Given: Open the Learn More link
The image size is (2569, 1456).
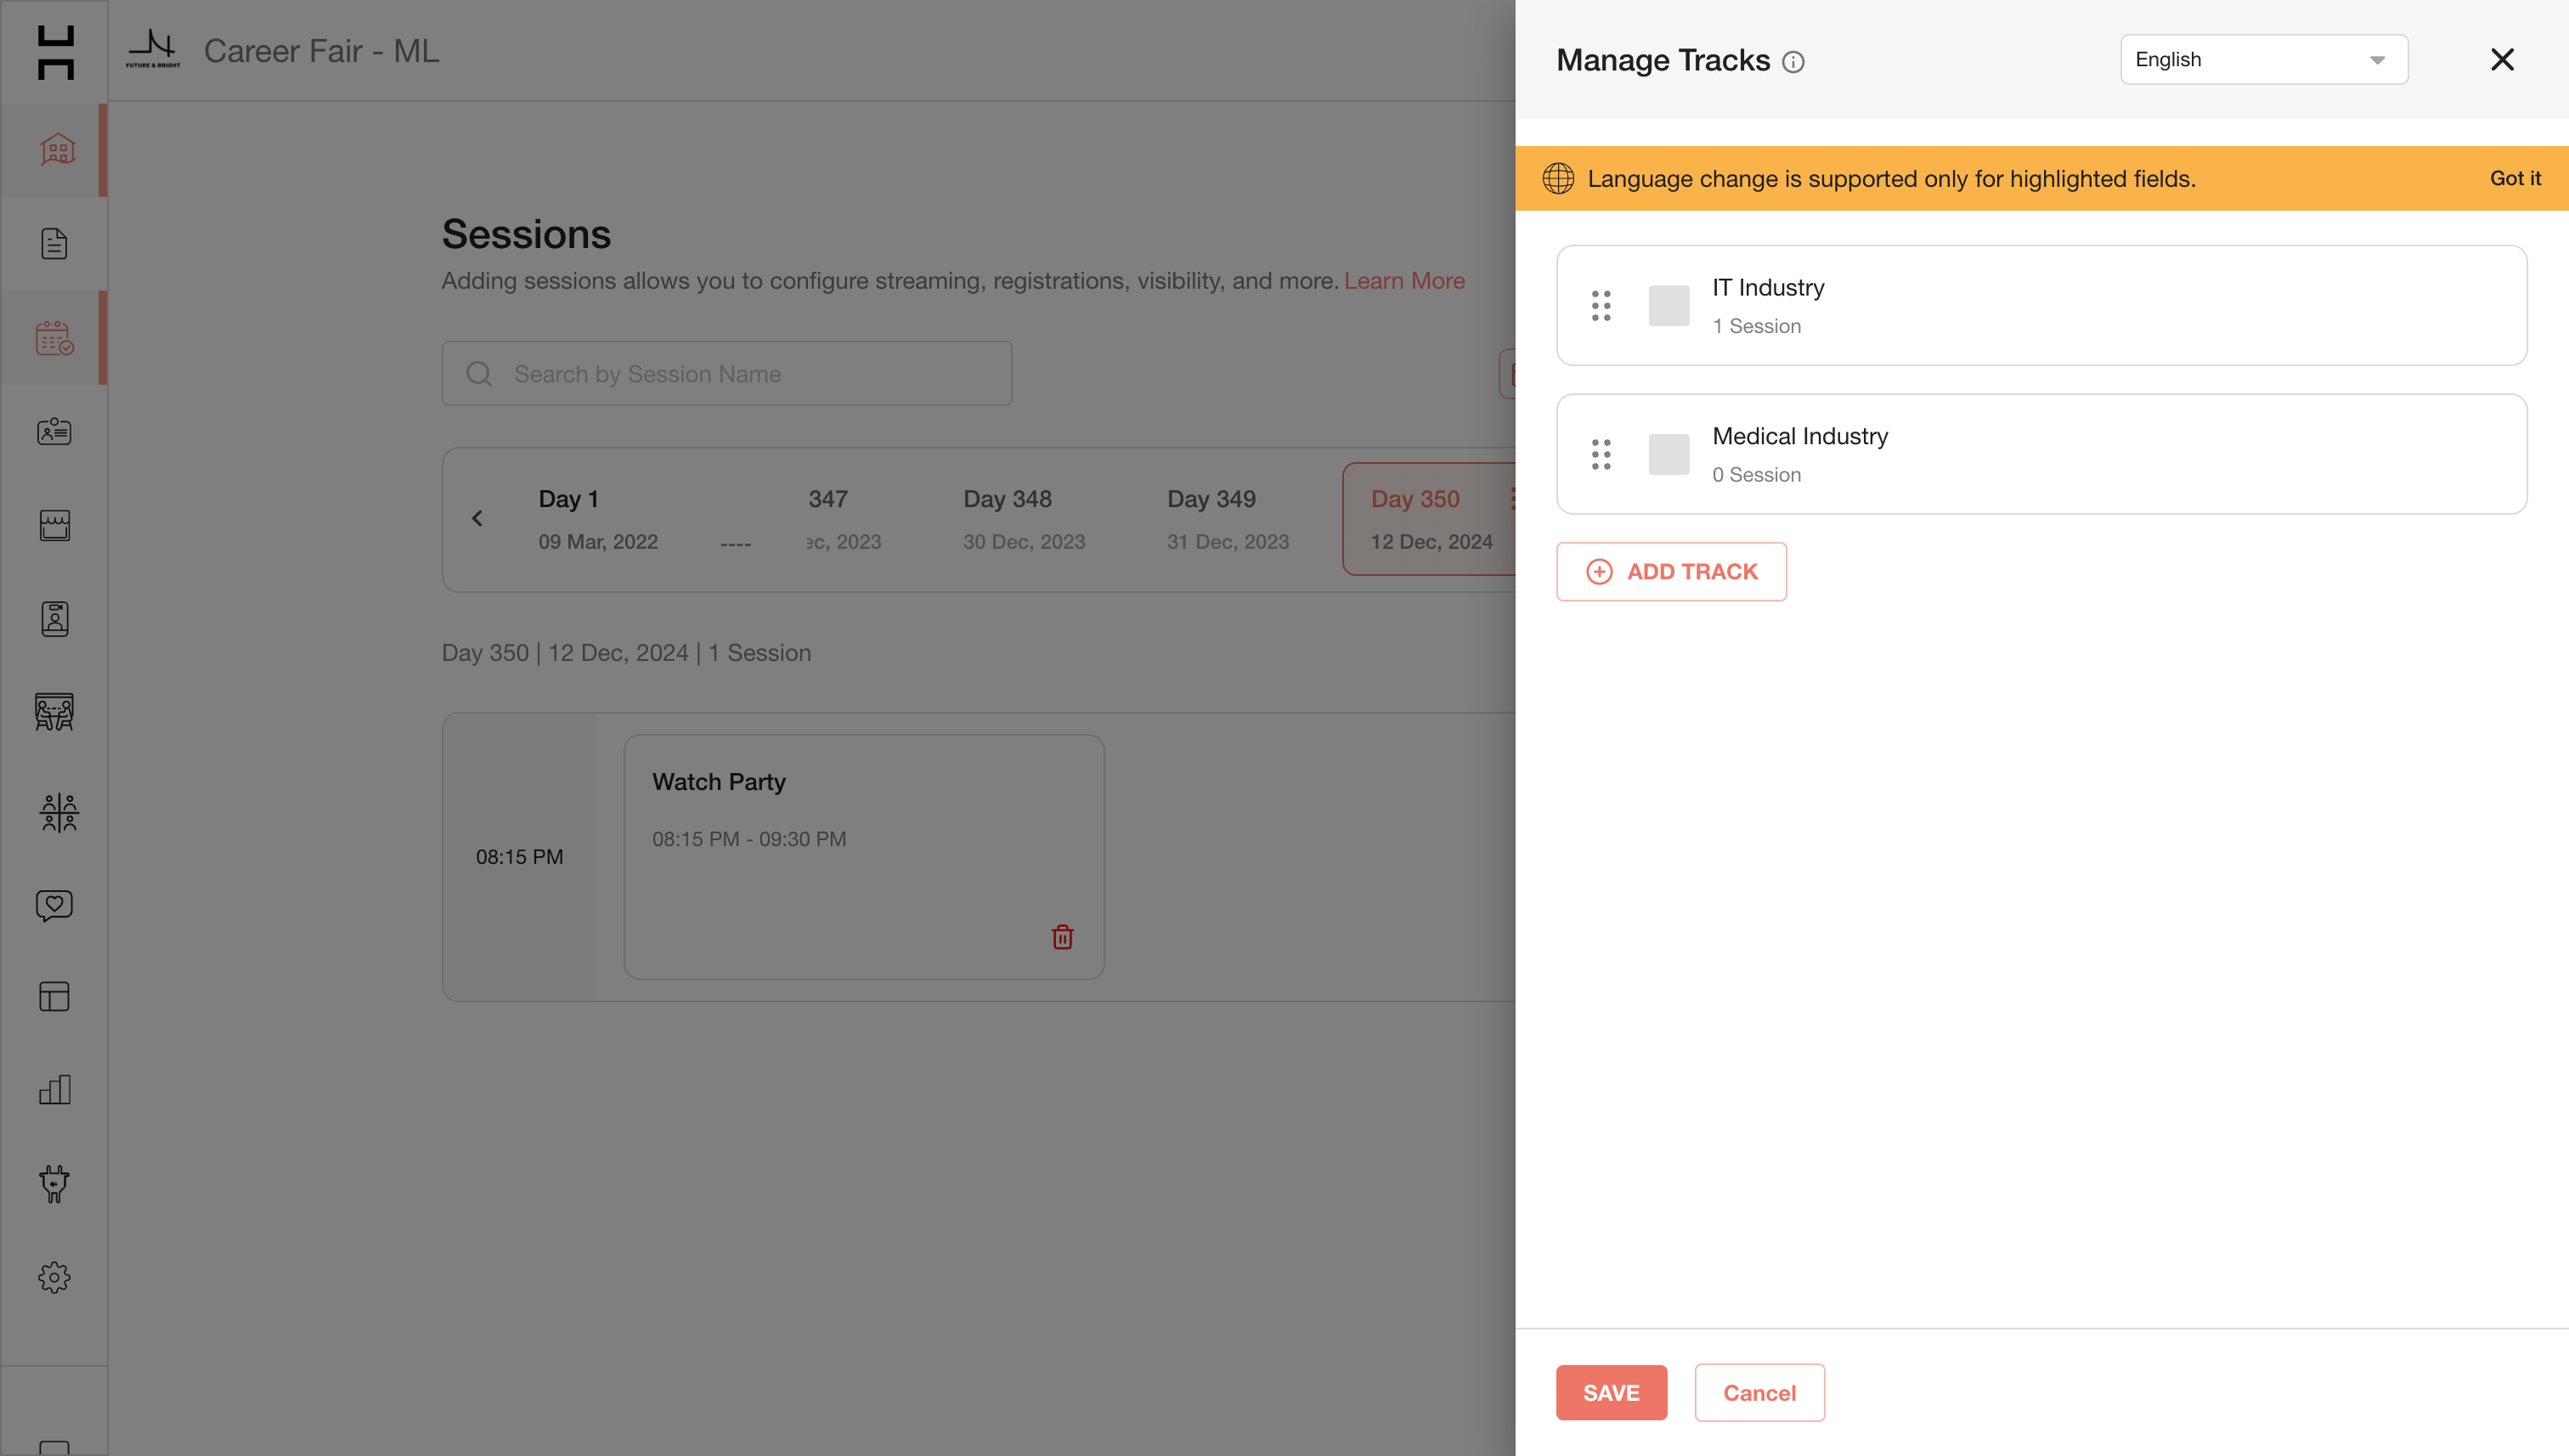Looking at the screenshot, I should click(1404, 281).
